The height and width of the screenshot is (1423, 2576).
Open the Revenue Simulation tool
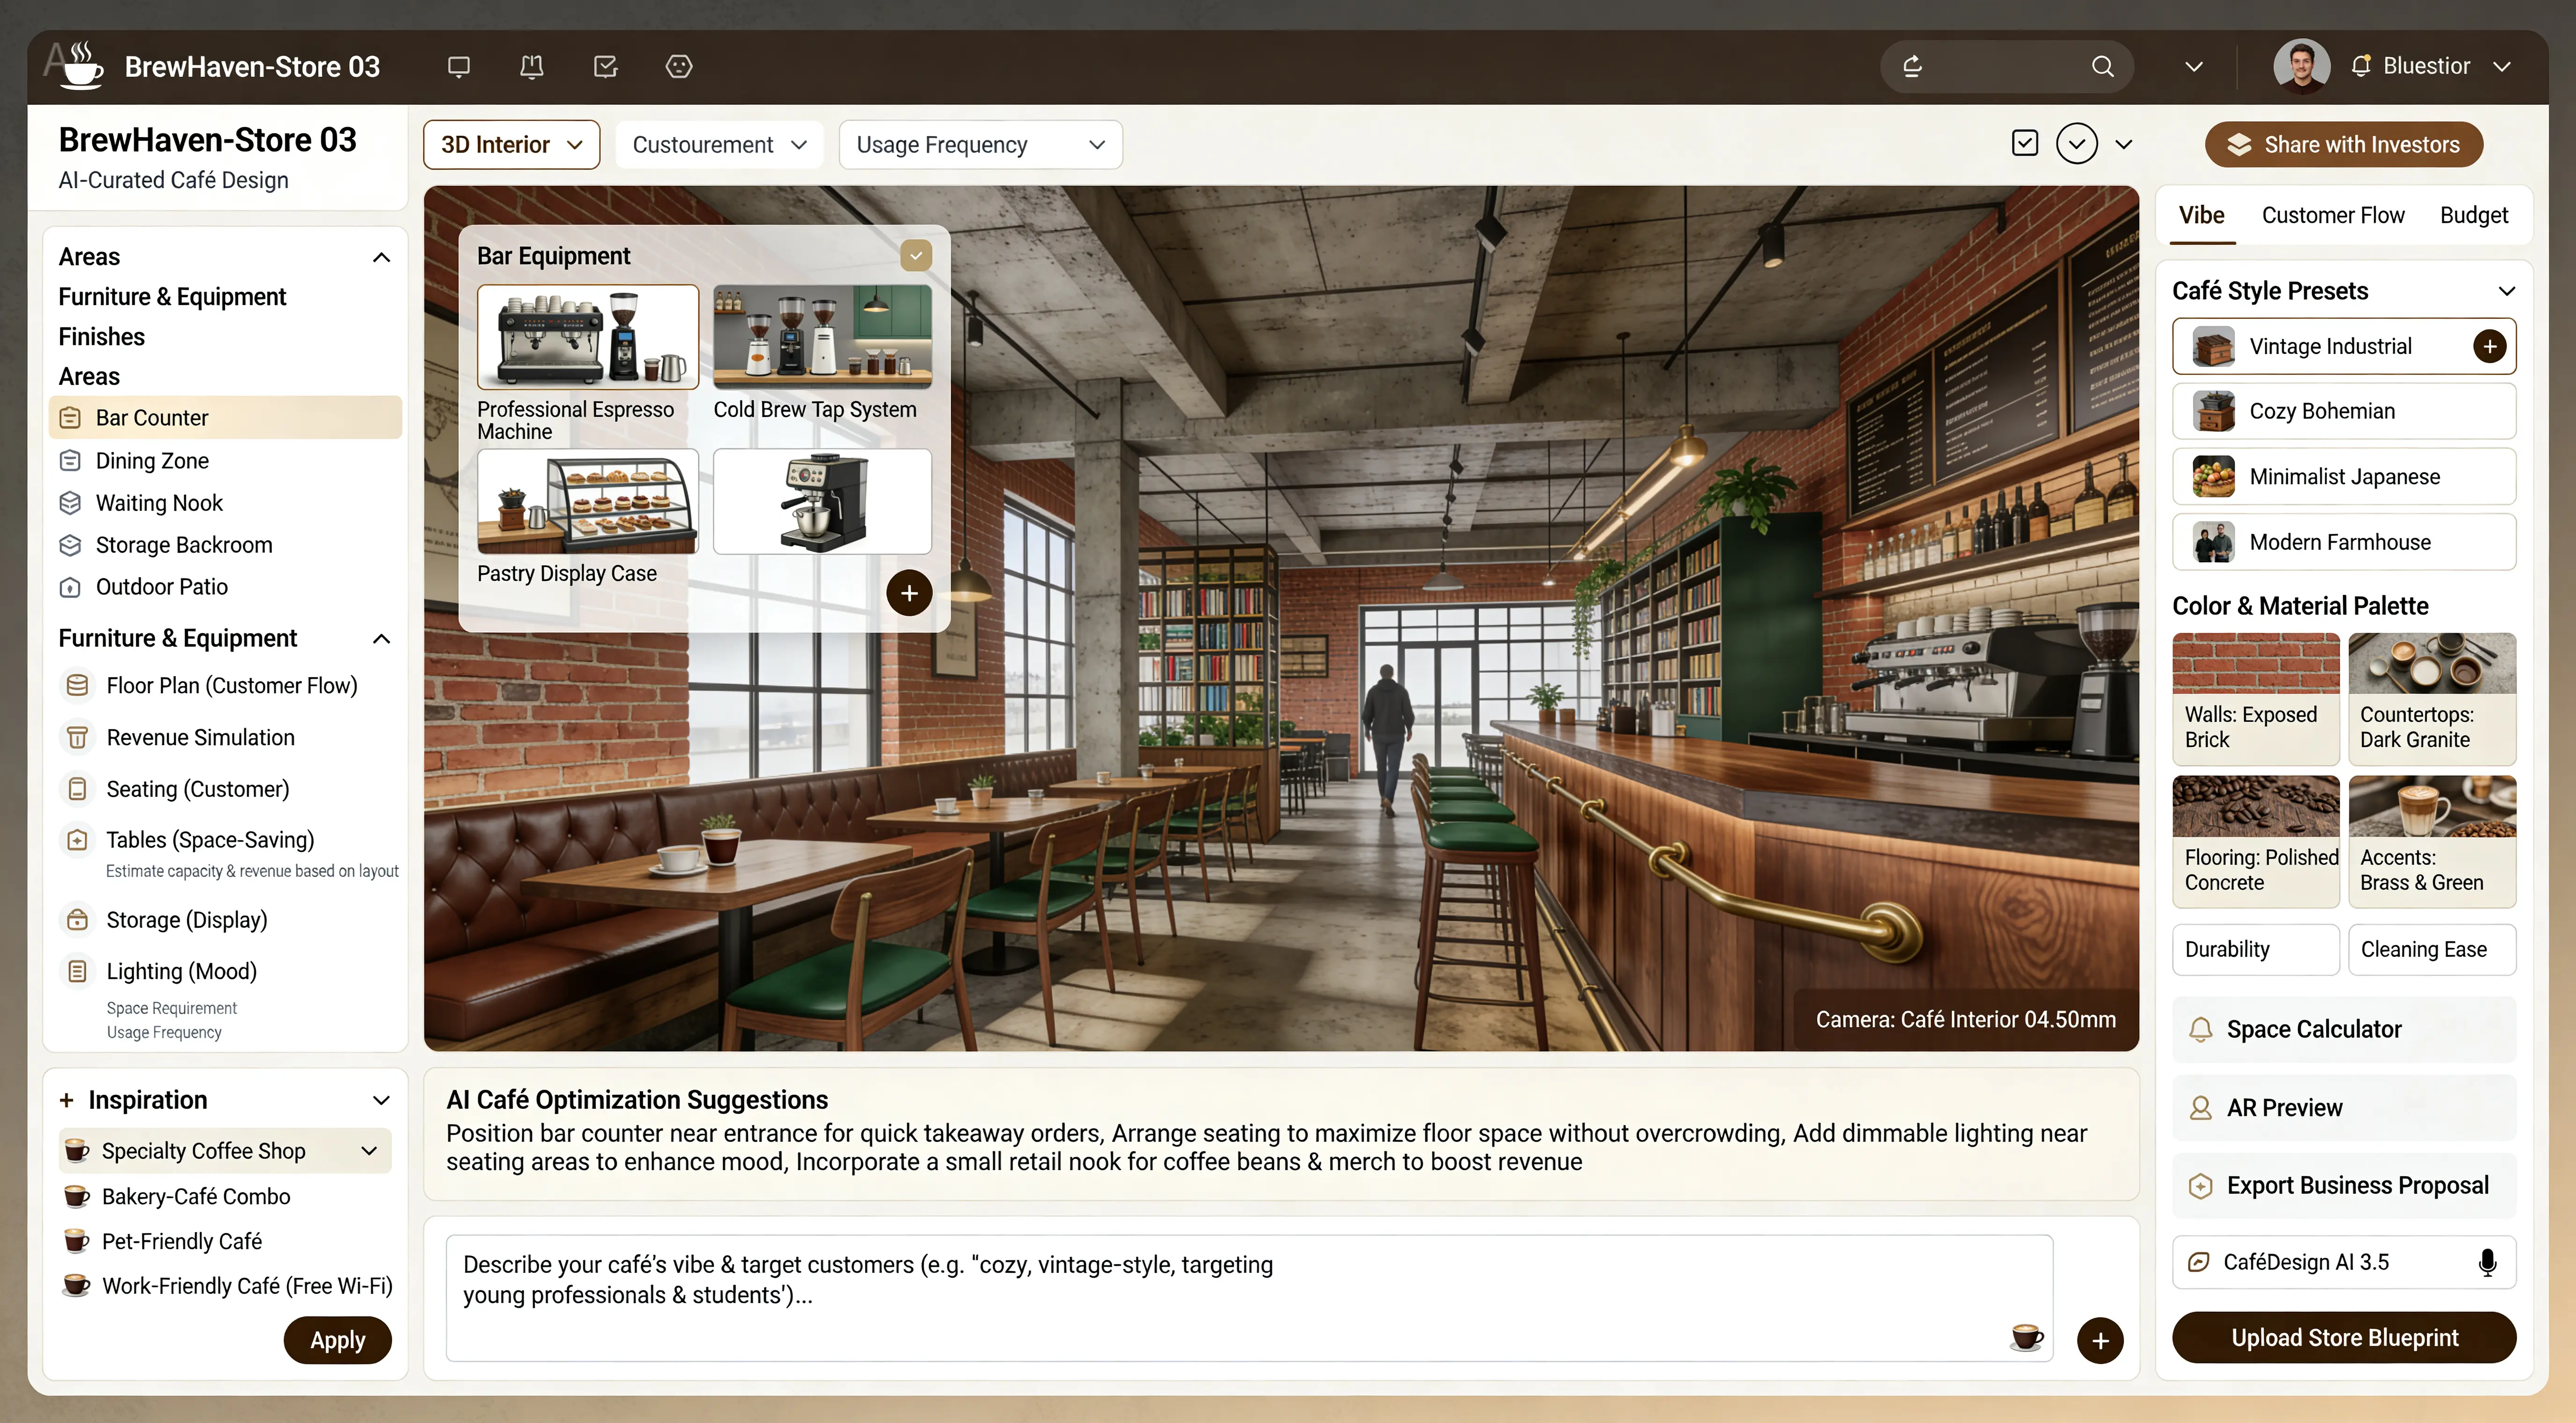200,737
